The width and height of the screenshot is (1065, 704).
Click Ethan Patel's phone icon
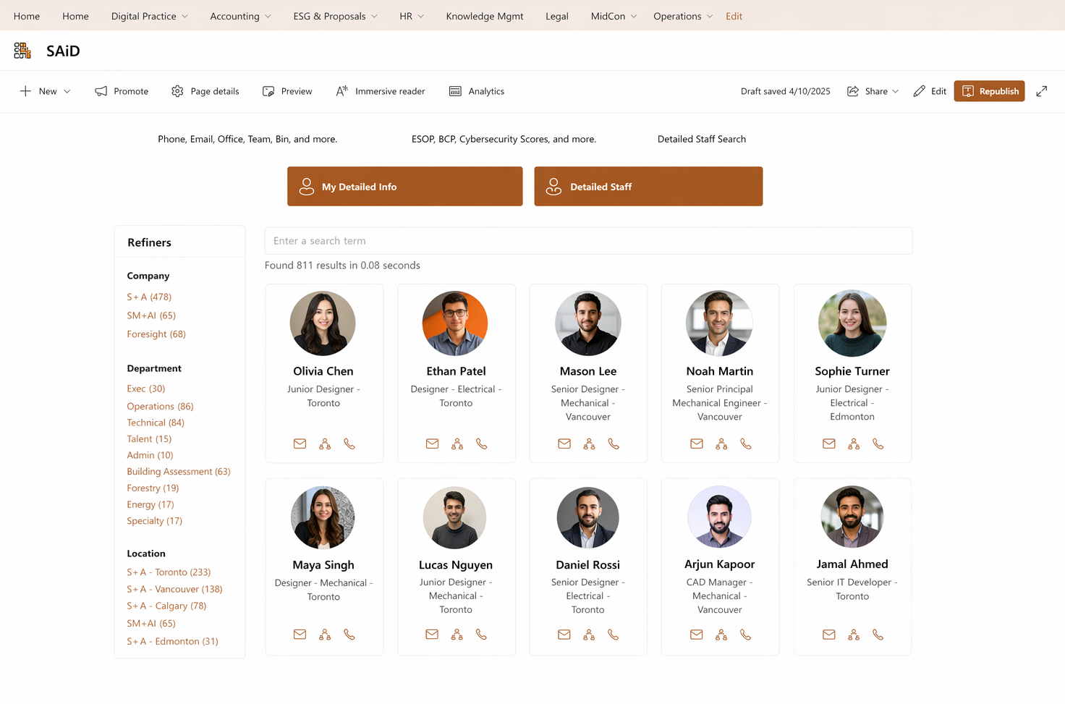(x=482, y=444)
